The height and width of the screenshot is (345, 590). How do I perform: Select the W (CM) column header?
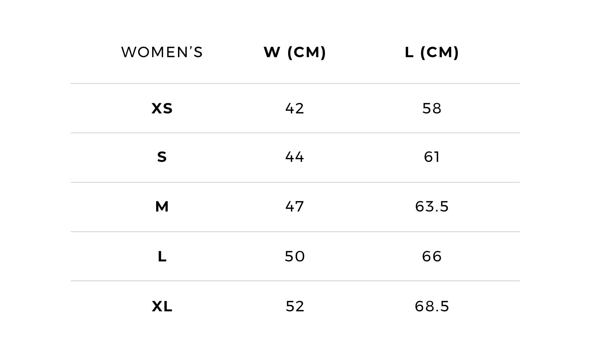click(x=295, y=52)
